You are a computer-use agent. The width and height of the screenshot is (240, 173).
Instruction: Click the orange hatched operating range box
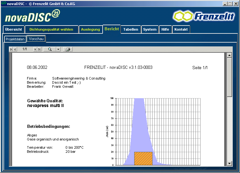click(x=143, y=158)
